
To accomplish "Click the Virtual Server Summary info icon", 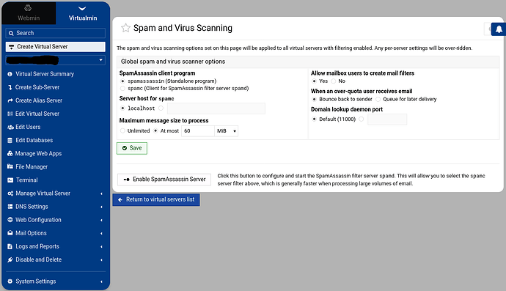I will 10,74.
